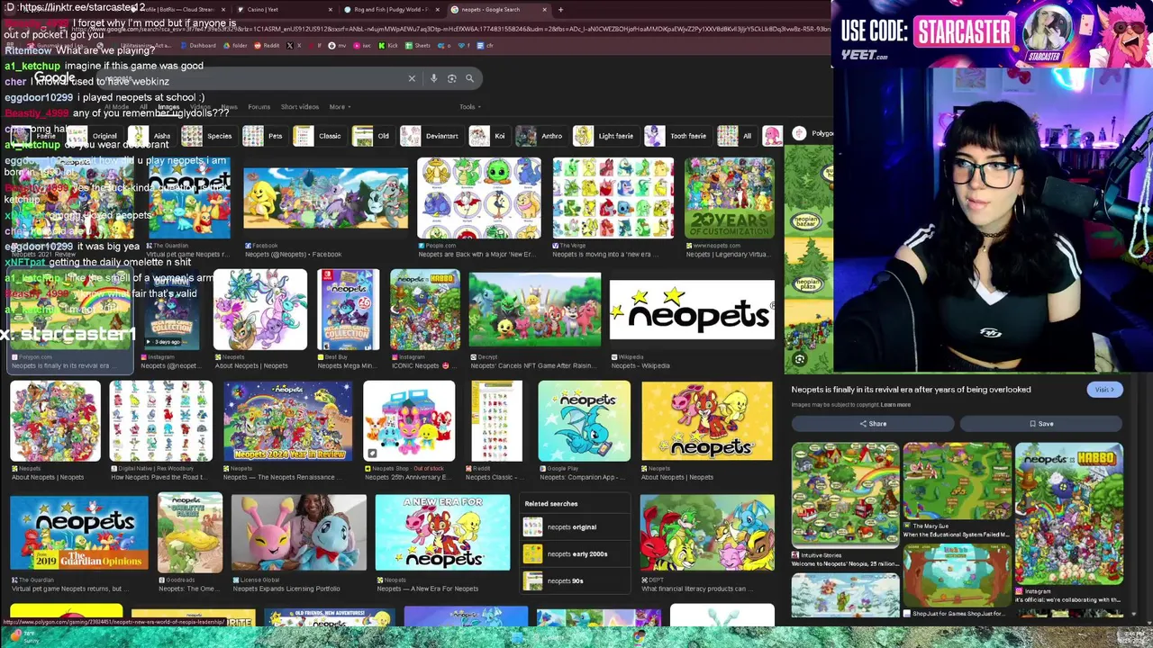Filter images by Deviantart chip
The image size is (1153, 648).
click(x=431, y=136)
